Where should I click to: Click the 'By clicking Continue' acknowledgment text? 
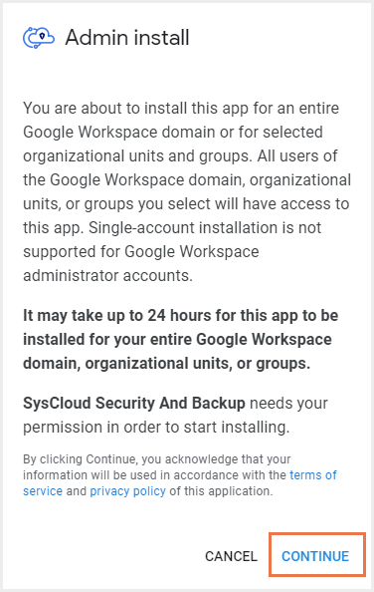click(x=157, y=459)
